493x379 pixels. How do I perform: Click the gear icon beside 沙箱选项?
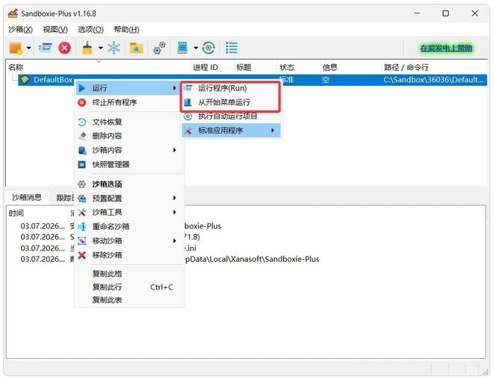(x=82, y=184)
